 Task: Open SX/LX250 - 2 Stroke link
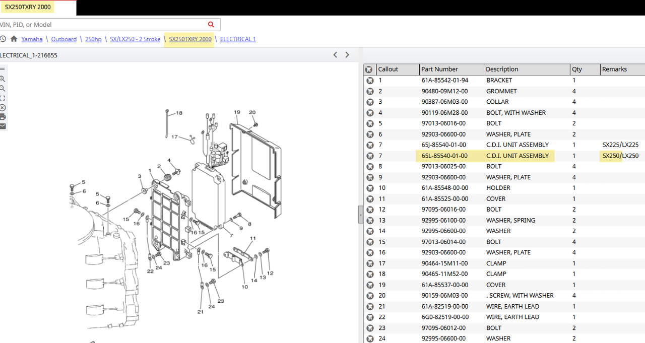pyautogui.click(x=135, y=39)
